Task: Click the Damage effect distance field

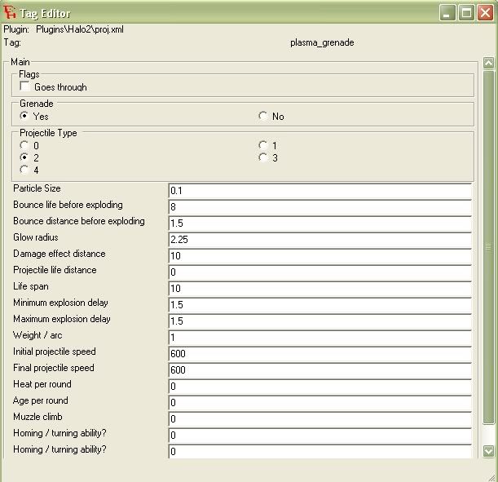Action: coord(320,255)
